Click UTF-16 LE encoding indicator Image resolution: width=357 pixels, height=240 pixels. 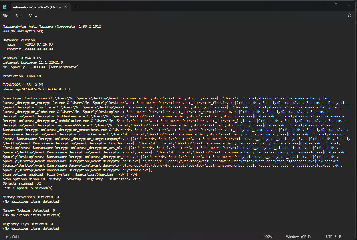333,237
